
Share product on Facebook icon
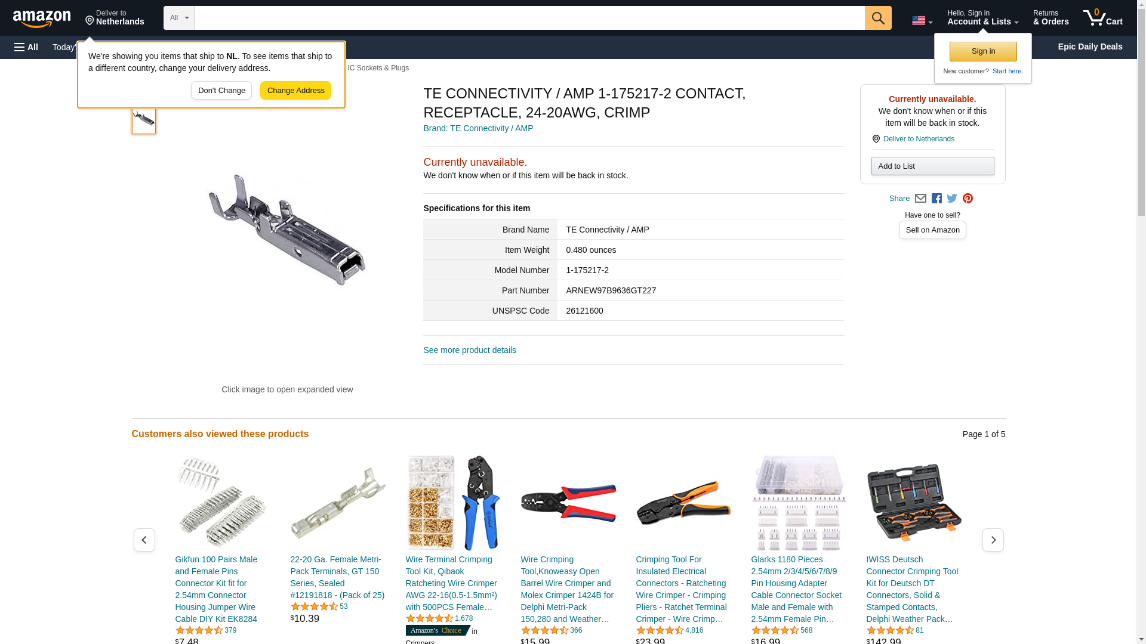click(x=936, y=199)
